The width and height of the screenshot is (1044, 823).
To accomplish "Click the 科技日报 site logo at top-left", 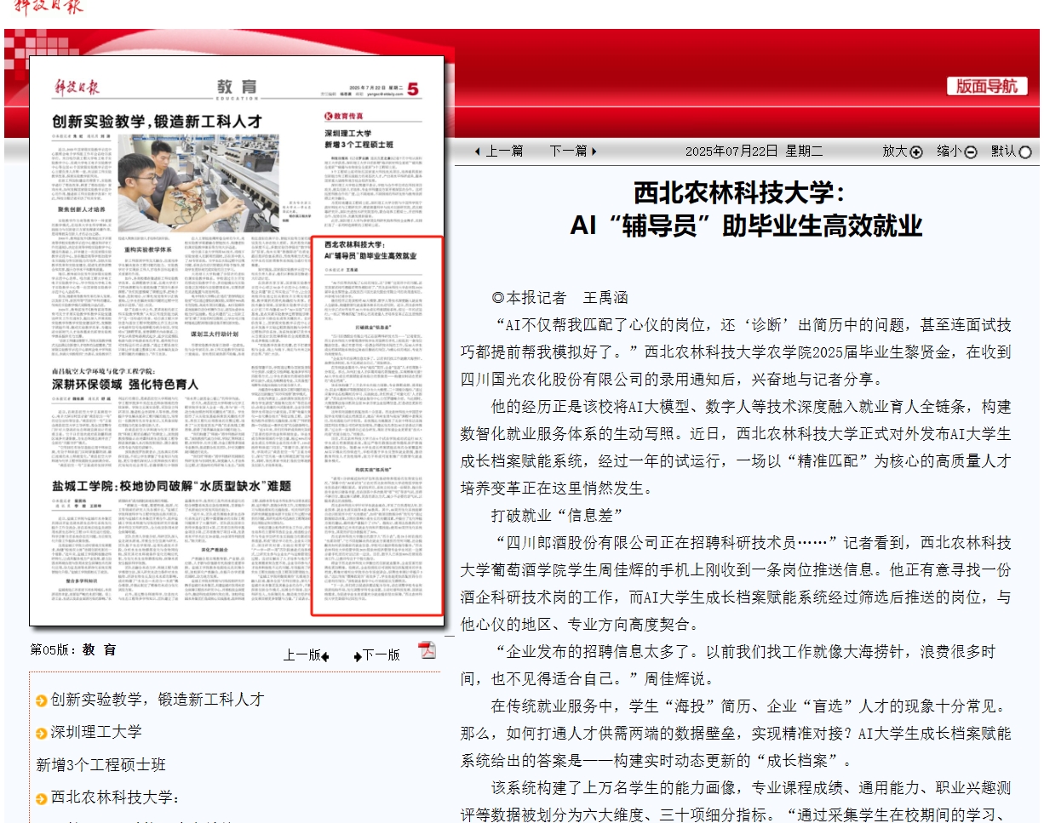I will click(48, 7).
